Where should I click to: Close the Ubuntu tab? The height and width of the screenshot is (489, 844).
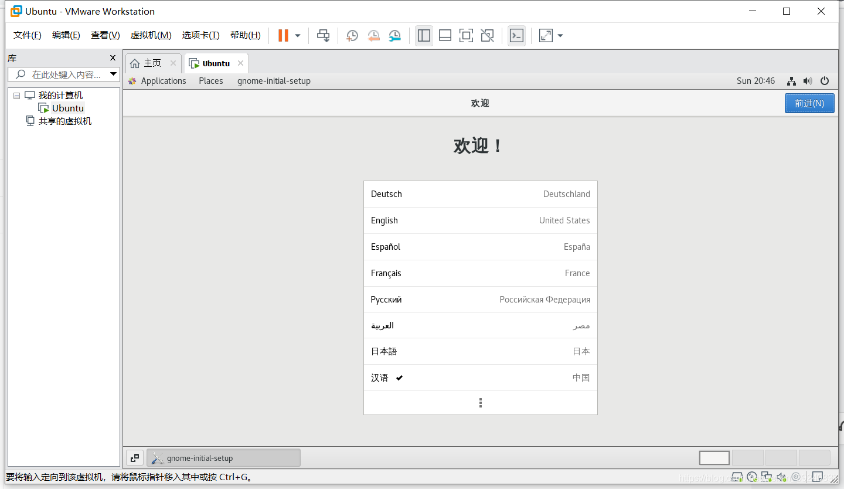240,63
